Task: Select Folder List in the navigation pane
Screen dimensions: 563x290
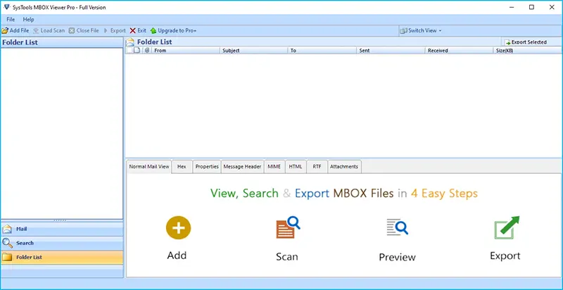Action: pos(62,258)
